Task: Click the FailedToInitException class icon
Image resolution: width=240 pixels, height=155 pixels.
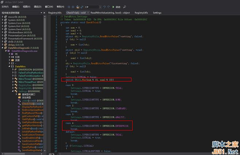Action: point(16,76)
